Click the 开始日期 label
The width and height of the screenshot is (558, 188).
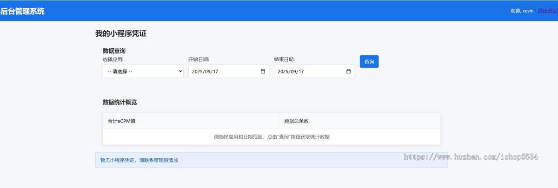coord(199,59)
